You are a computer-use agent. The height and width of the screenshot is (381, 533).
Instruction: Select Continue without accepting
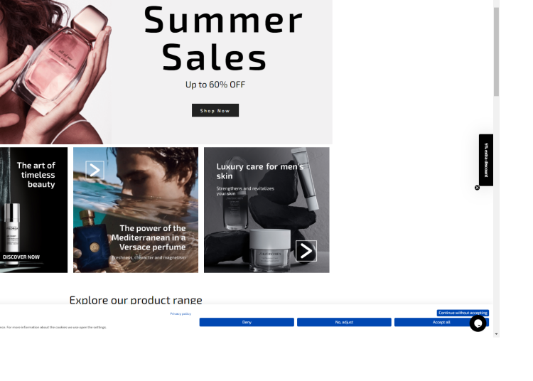click(x=463, y=313)
